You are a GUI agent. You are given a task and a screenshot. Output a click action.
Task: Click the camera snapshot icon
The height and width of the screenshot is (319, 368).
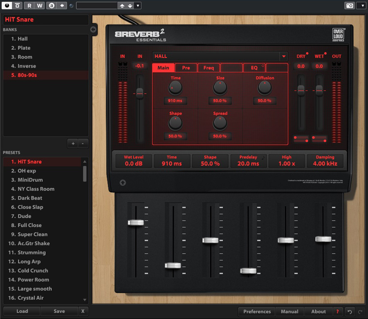(x=350, y=6)
